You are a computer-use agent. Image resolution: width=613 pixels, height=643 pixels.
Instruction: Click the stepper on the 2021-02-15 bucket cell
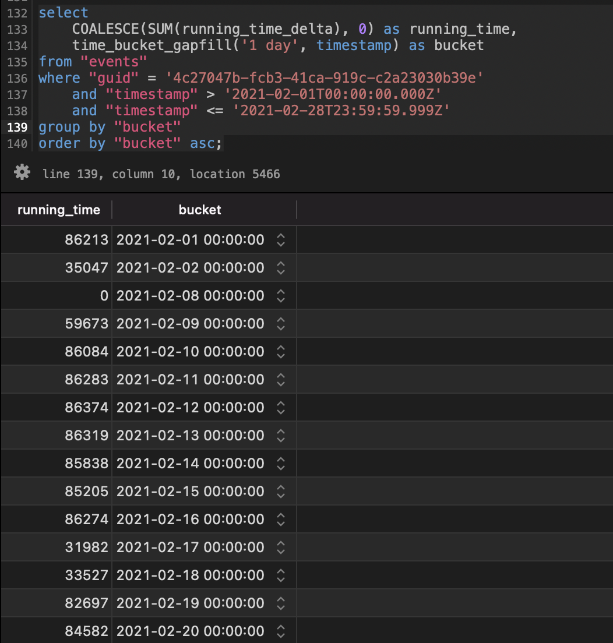pyautogui.click(x=280, y=491)
